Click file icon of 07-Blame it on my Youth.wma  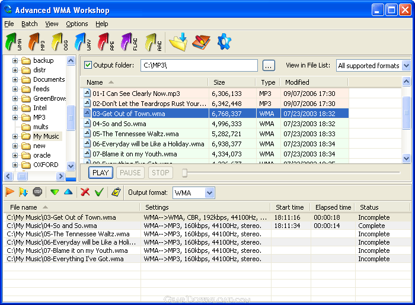click(x=87, y=153)
